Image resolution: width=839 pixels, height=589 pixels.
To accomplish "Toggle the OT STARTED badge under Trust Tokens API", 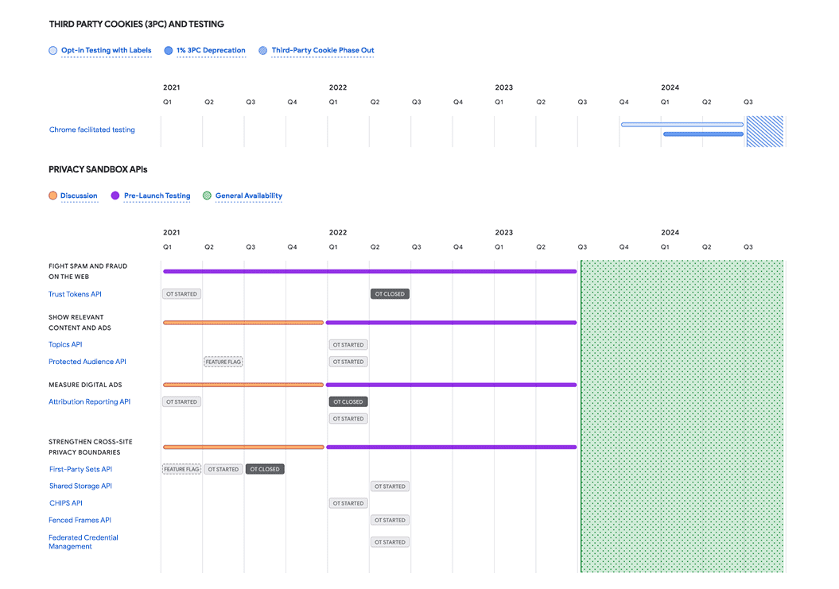I will pos(181,293).
